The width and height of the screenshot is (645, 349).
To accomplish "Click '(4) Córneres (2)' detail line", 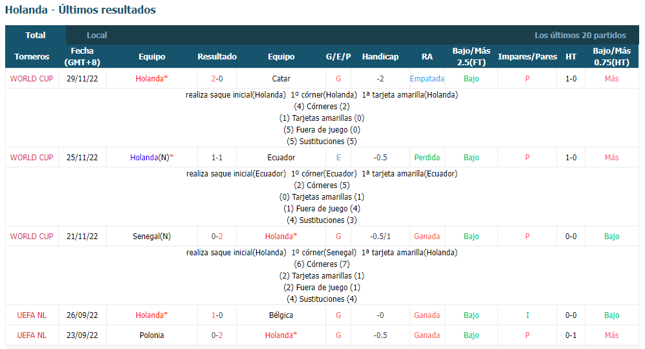I will coord(322,107).
